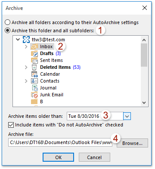Click the Sent Items folder icon

(34, 60)
